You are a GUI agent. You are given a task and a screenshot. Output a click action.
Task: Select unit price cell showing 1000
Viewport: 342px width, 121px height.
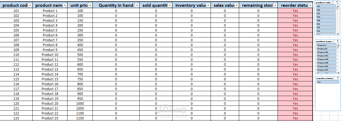tap(80, 103)
